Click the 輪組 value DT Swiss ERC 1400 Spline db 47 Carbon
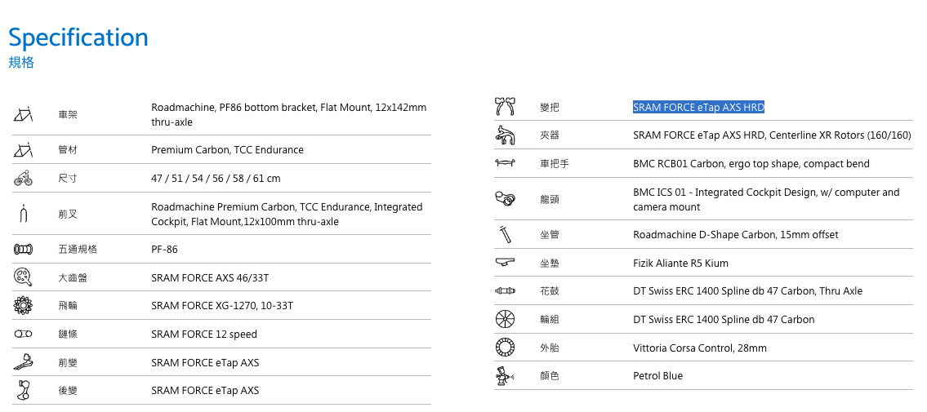The image size is (927, 412). click(x=724, y=319)
